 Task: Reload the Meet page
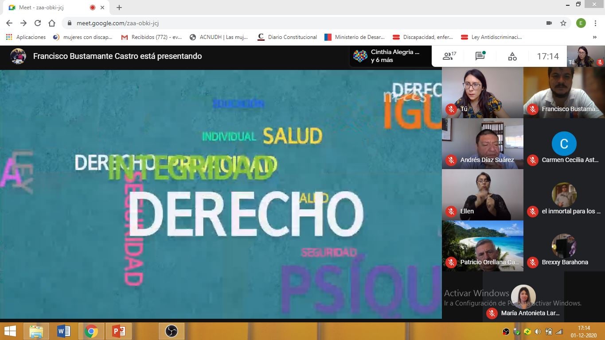coord(38,23)
